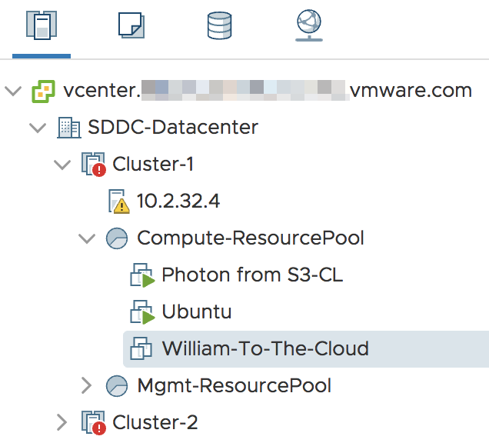Image resolution: width=489 pixels, height=443 pixels.
Task: Open the Networking view icon tab
Action: click(309, 26)
